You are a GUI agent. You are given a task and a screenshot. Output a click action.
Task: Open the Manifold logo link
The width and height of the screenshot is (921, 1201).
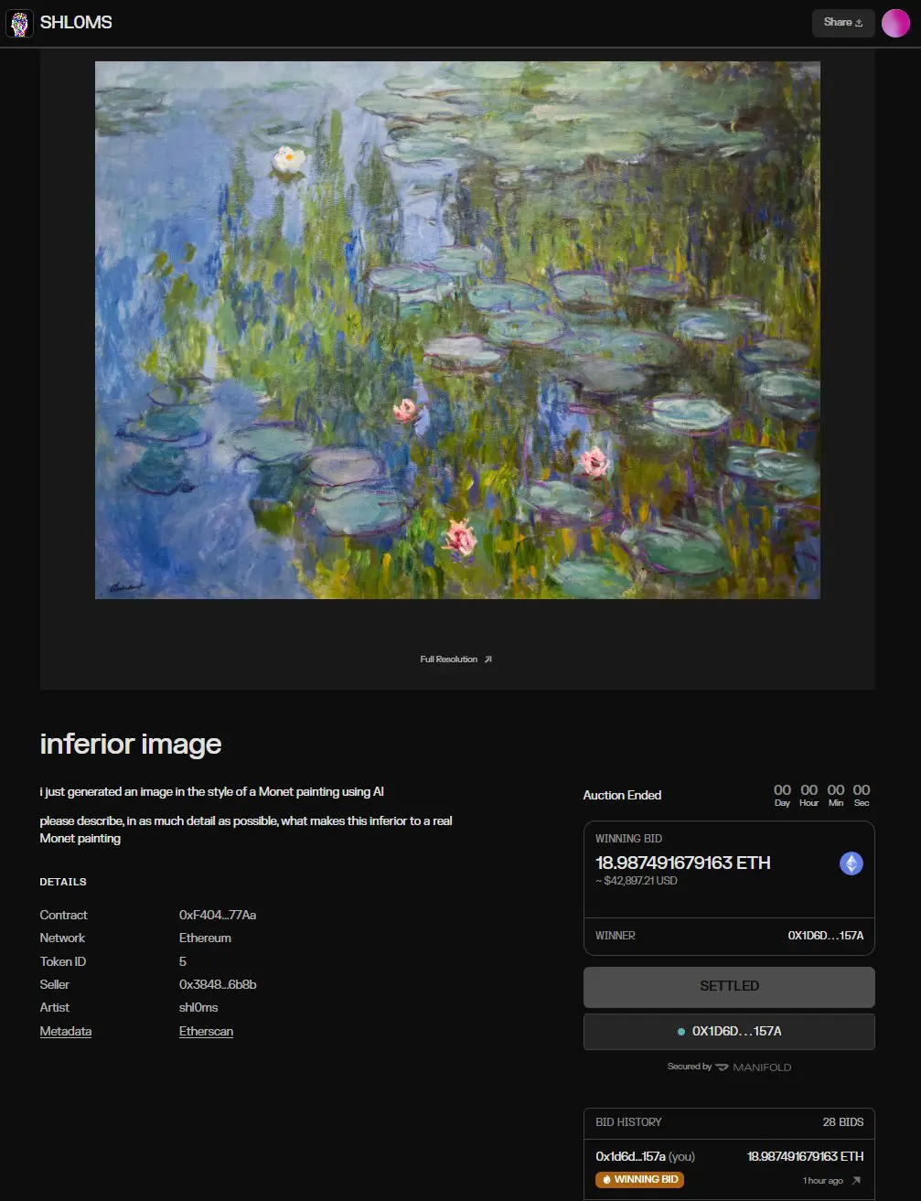click(x=754, y=1067)
